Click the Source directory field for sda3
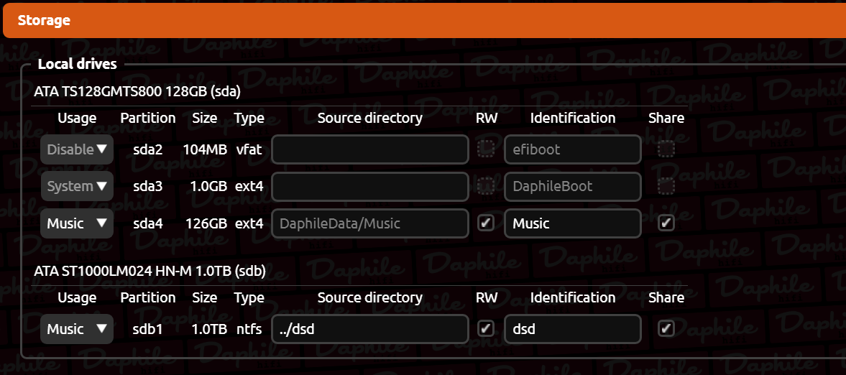This screenshot has height=375, width=846. point(370,186)
